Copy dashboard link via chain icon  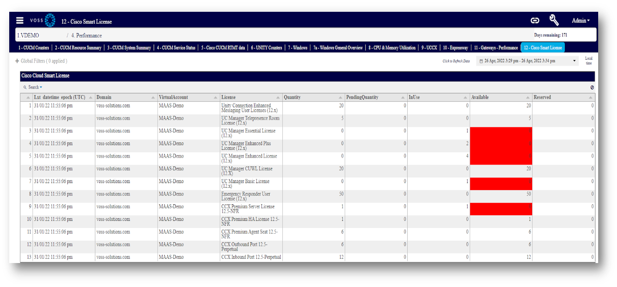[x=535, y=21]
